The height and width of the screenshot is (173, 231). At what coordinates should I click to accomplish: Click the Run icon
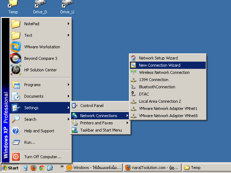tap(16, 142)
